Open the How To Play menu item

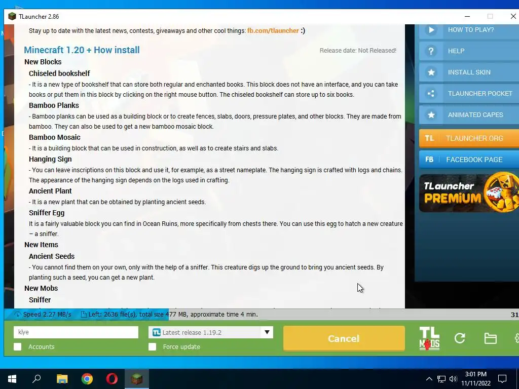(x=469, y=31)
